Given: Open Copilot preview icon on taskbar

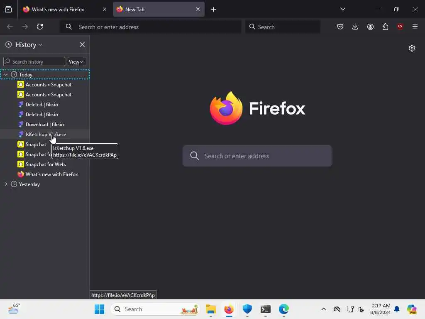Looking at the screenshot, I should (x=412, y=309).
